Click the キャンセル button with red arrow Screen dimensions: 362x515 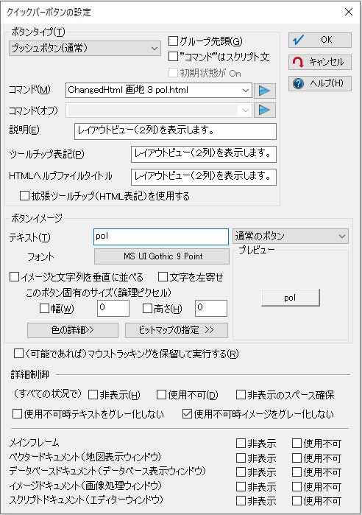pyautogui.click(x=320, y=62)
